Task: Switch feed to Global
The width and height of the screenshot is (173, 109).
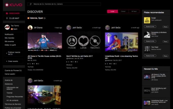Action: (x=123, y=11)
